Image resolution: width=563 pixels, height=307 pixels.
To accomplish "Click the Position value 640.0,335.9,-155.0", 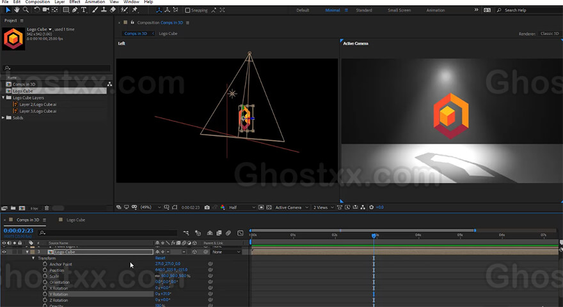I will 171,270.
